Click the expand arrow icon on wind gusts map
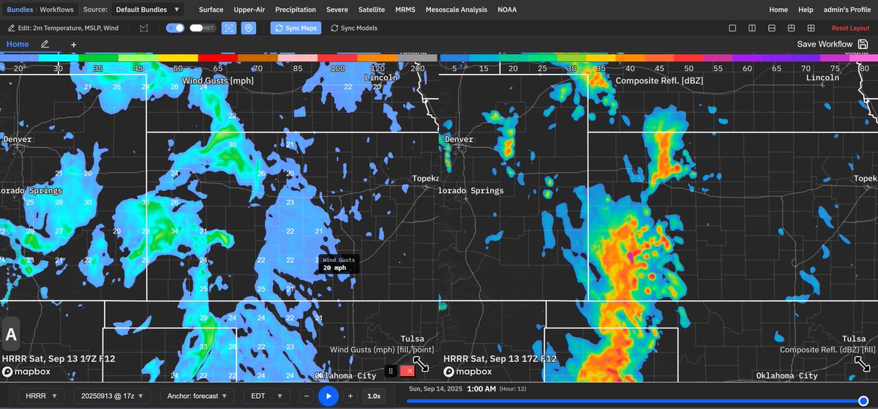Image resolution: width=878 pixels, height=409 pixels. click(x=422, y=364)
